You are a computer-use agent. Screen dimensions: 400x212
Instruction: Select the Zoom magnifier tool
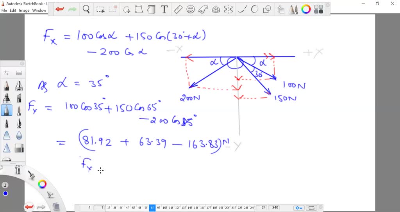point(86,9)
